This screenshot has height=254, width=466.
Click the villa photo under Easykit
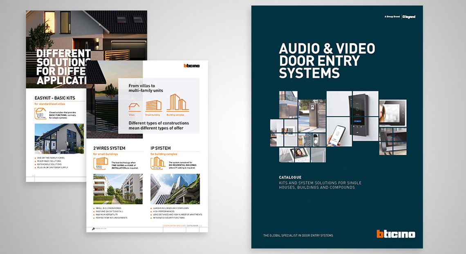[59, 138]
